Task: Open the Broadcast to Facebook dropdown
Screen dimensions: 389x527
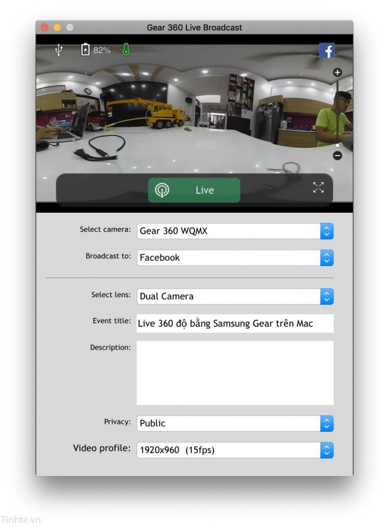Action: (235, 258)
